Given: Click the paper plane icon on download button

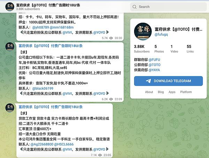Looking at the screenshot, I should pos(148,81).
